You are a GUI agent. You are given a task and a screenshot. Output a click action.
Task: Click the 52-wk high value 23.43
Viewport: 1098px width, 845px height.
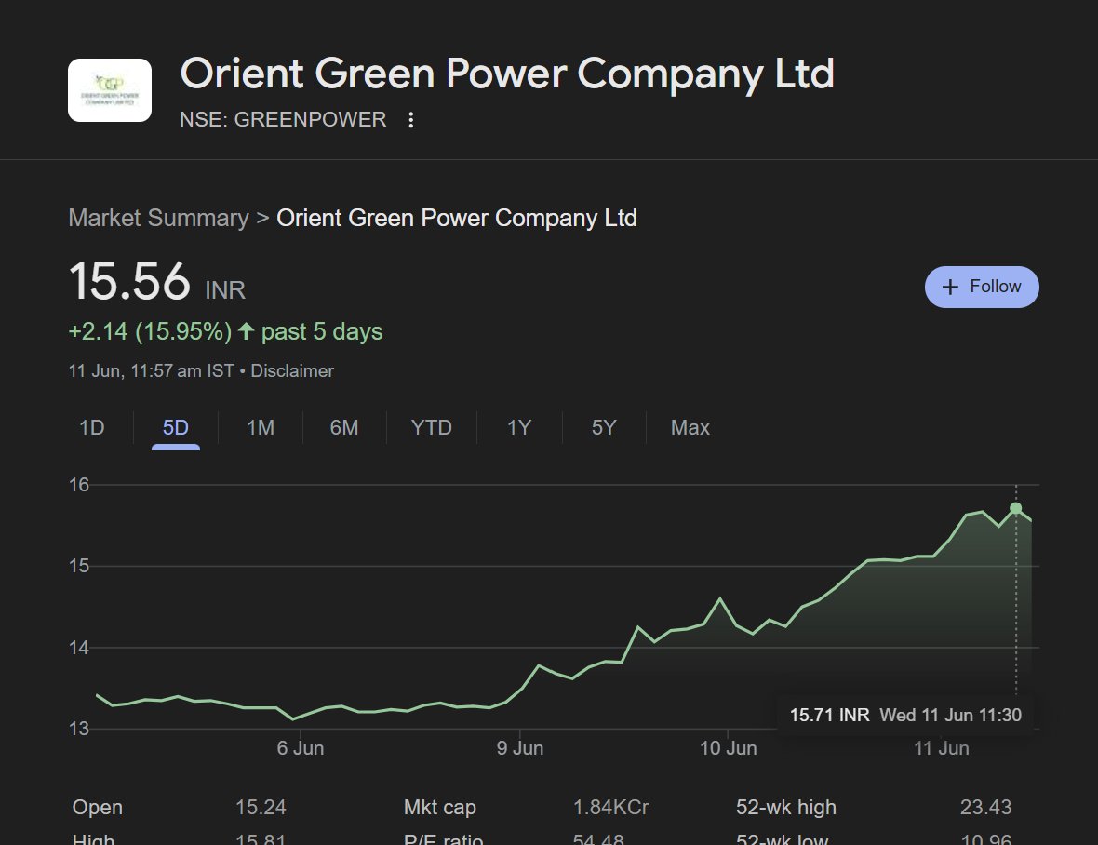(986, 807)
